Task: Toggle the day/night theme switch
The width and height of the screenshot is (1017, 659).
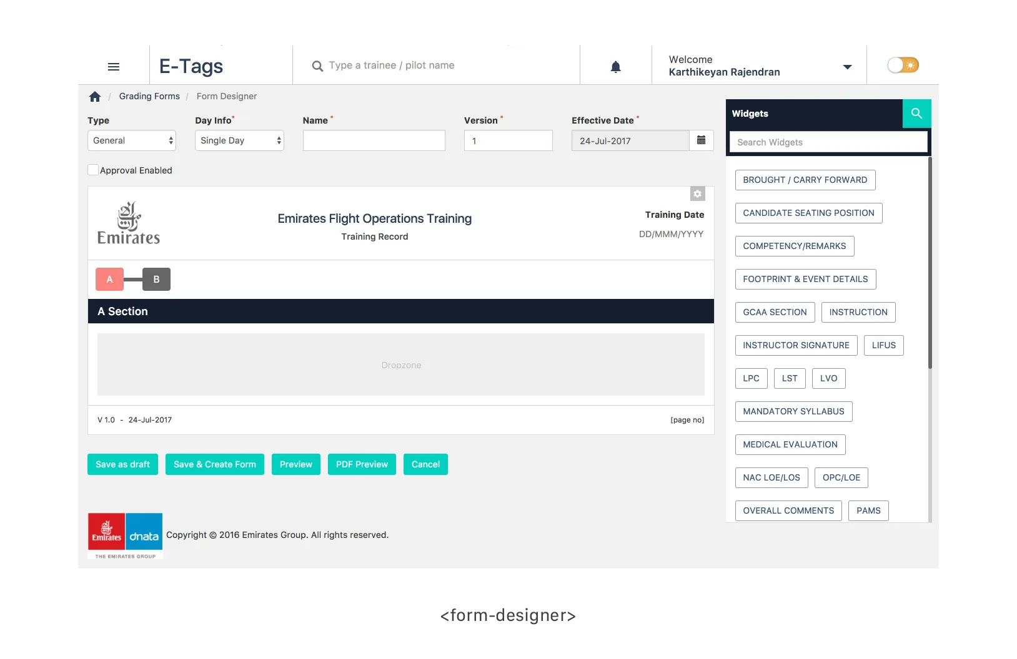Action: pyautogui.click(x=903, y=65)
